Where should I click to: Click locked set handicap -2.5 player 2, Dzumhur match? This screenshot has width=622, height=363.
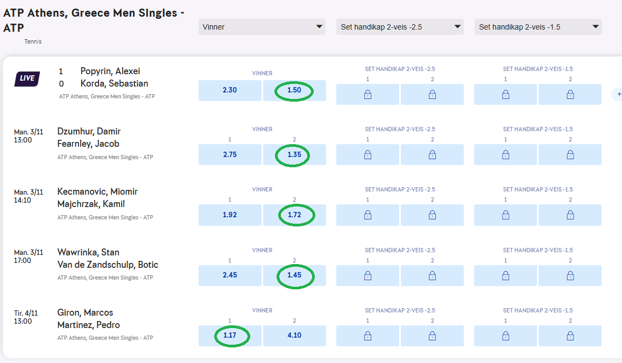click(432, 155)
